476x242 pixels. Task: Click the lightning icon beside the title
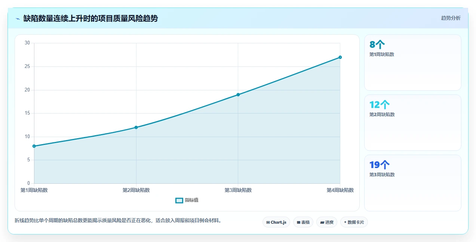click(18, 19)
